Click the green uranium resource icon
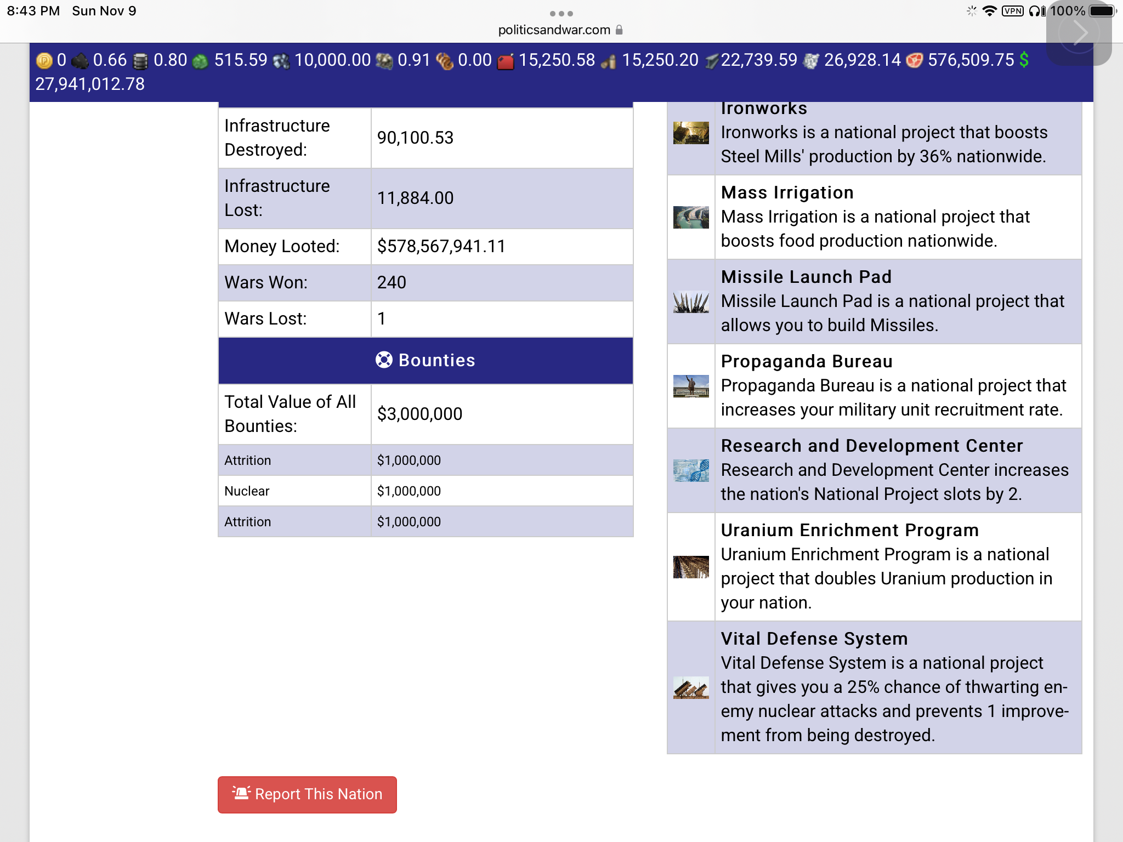Viewport: 1123px width, 842px height. 201,61
